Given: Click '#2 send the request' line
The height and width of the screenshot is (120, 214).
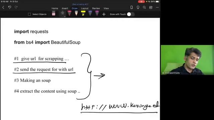Looking at the screenshot, I should click(x=44, y=69).
